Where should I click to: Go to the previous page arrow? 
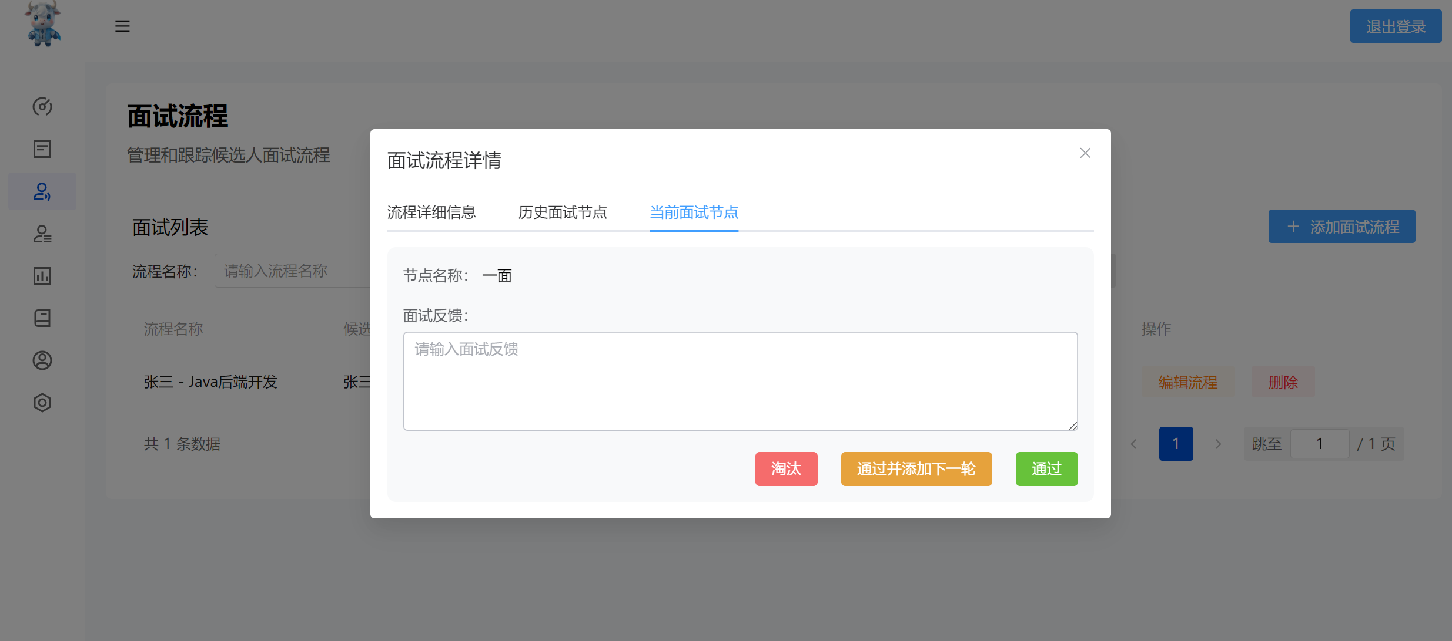coord(1133,444)
